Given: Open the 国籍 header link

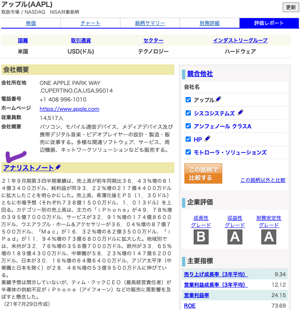Looking at the screenshot, I should click(23, 40).
